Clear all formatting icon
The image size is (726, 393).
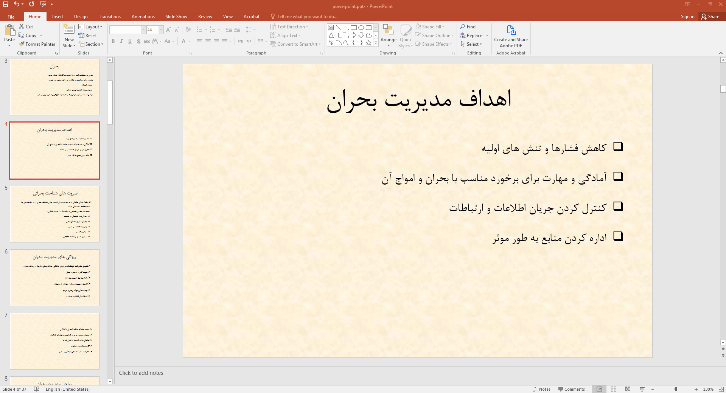188,30
